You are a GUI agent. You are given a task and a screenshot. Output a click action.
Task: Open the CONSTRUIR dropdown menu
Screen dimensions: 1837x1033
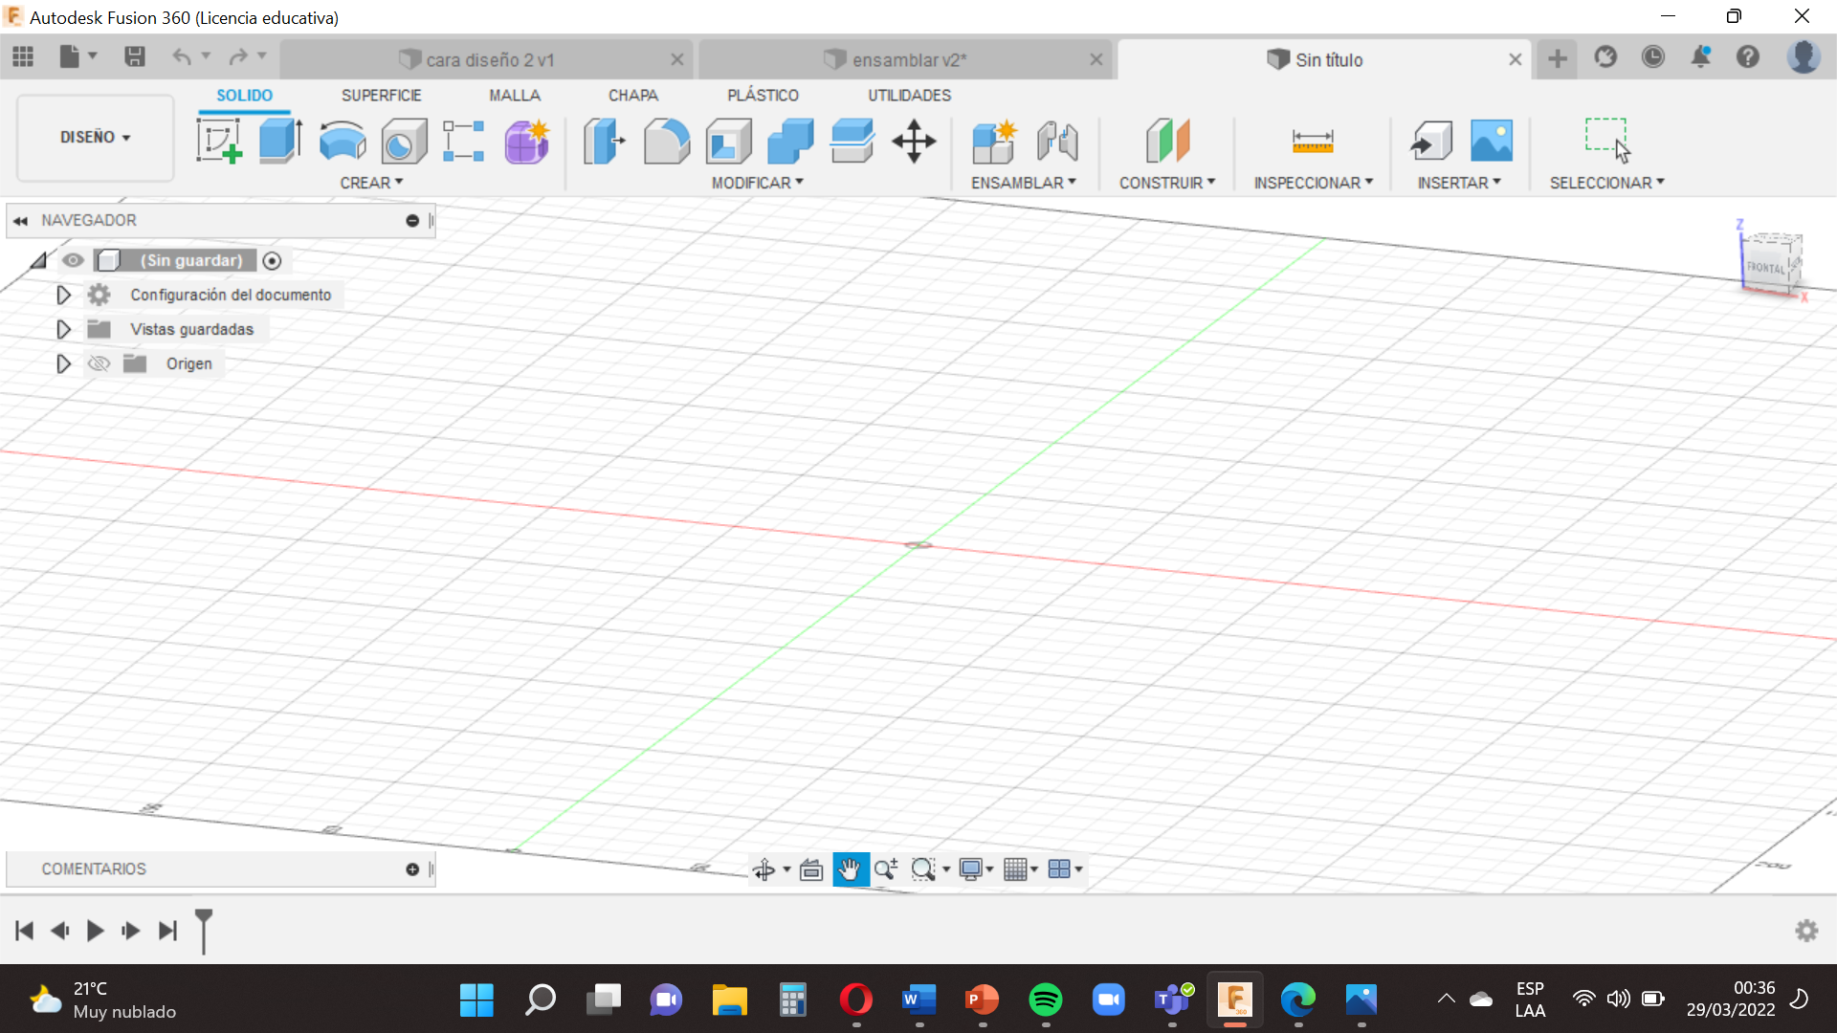(x=1167, y=183)
